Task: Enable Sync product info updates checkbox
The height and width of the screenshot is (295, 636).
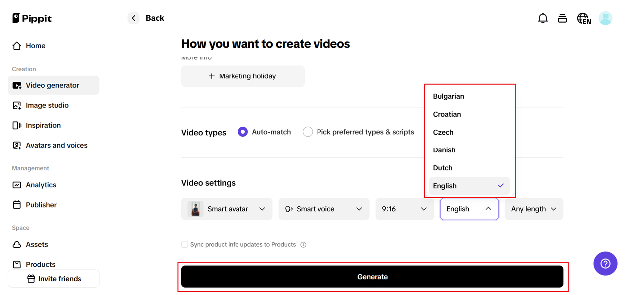Action: point(185,244)
